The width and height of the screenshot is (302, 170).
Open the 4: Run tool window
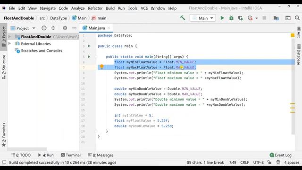pyautogui.click(x=46, y=155)
